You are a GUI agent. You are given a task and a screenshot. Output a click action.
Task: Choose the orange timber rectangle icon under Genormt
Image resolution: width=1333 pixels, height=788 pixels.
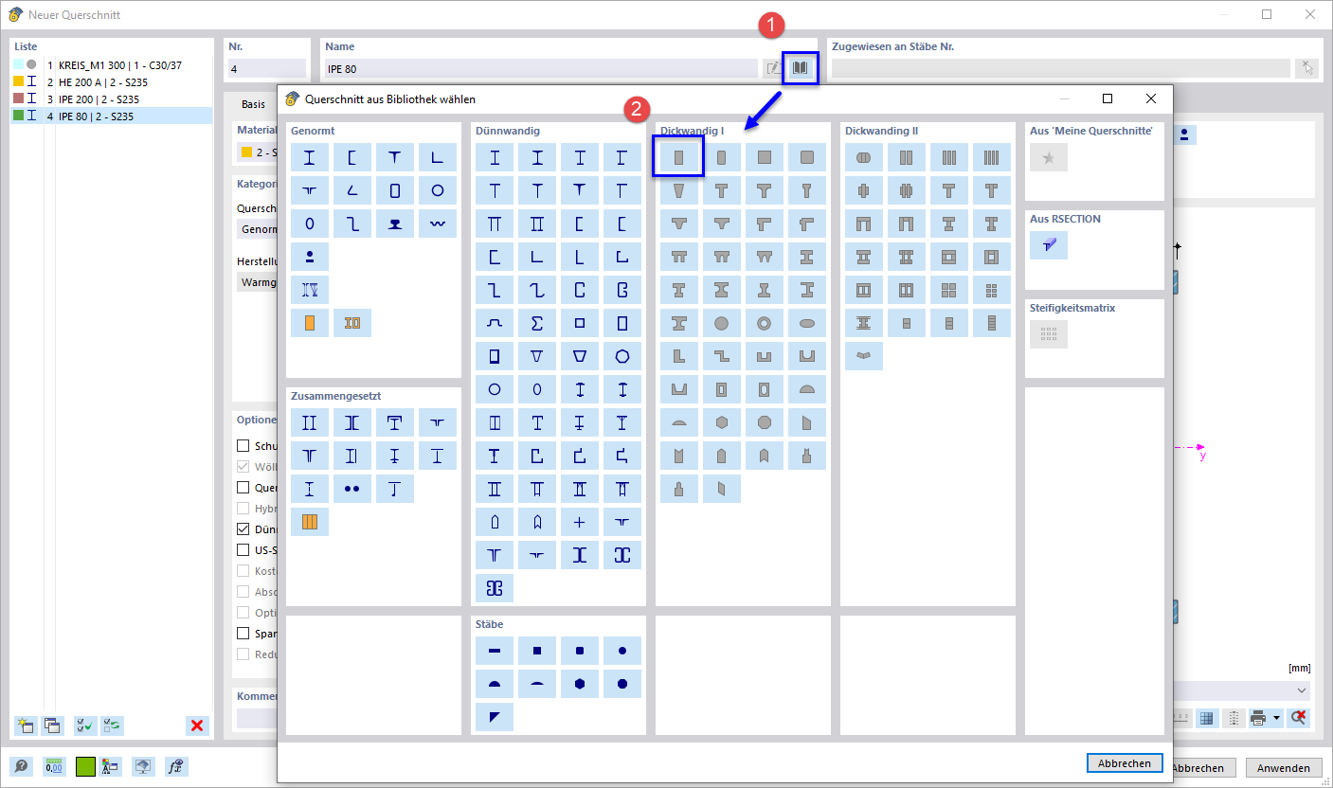[310, 323]
